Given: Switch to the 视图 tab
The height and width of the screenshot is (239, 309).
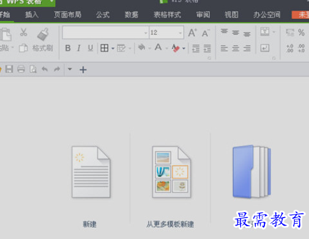Looking at the screenshot, I should point(231,15).
